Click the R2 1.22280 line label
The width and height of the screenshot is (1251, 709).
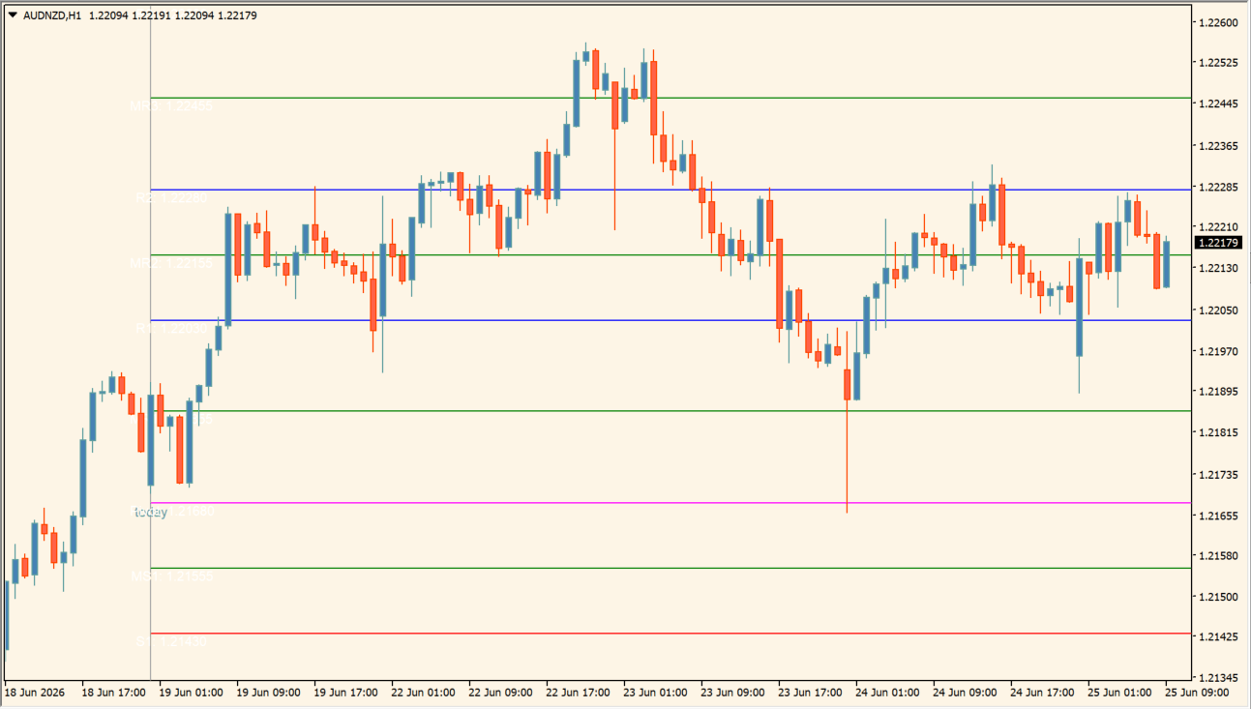pos(170,198)
